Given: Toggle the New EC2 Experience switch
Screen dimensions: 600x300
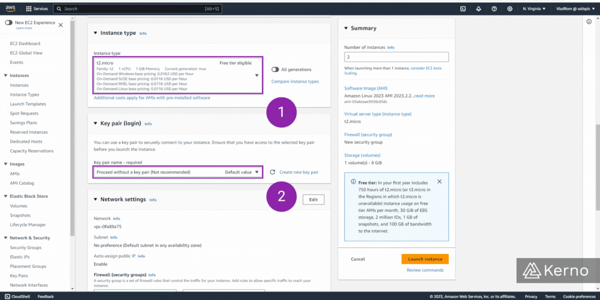Looking at the screenshot, I should 8,22.
